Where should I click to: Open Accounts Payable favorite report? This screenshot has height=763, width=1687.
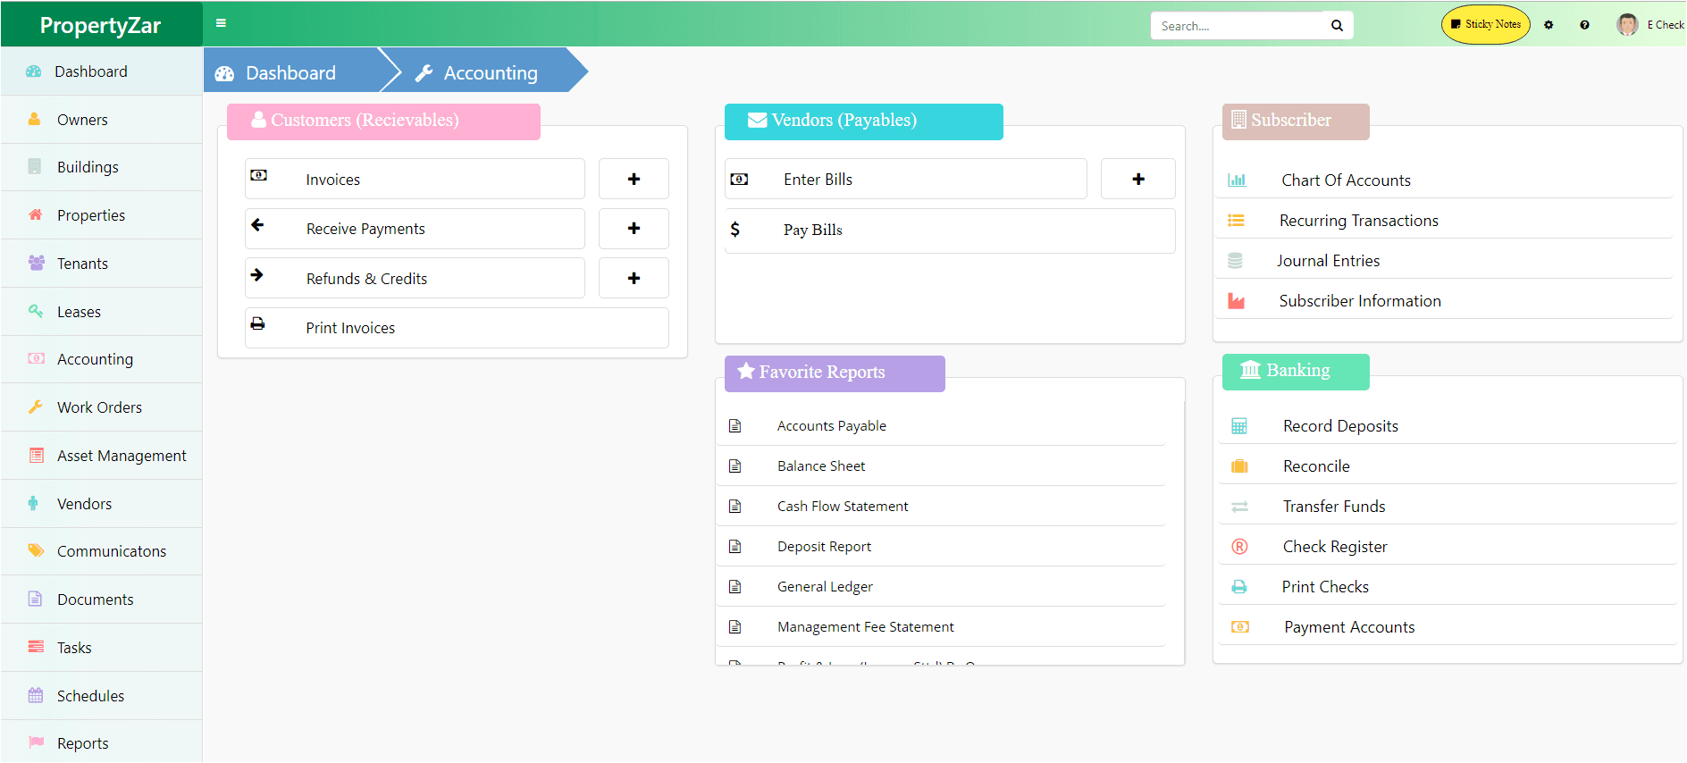click(832, 426)
